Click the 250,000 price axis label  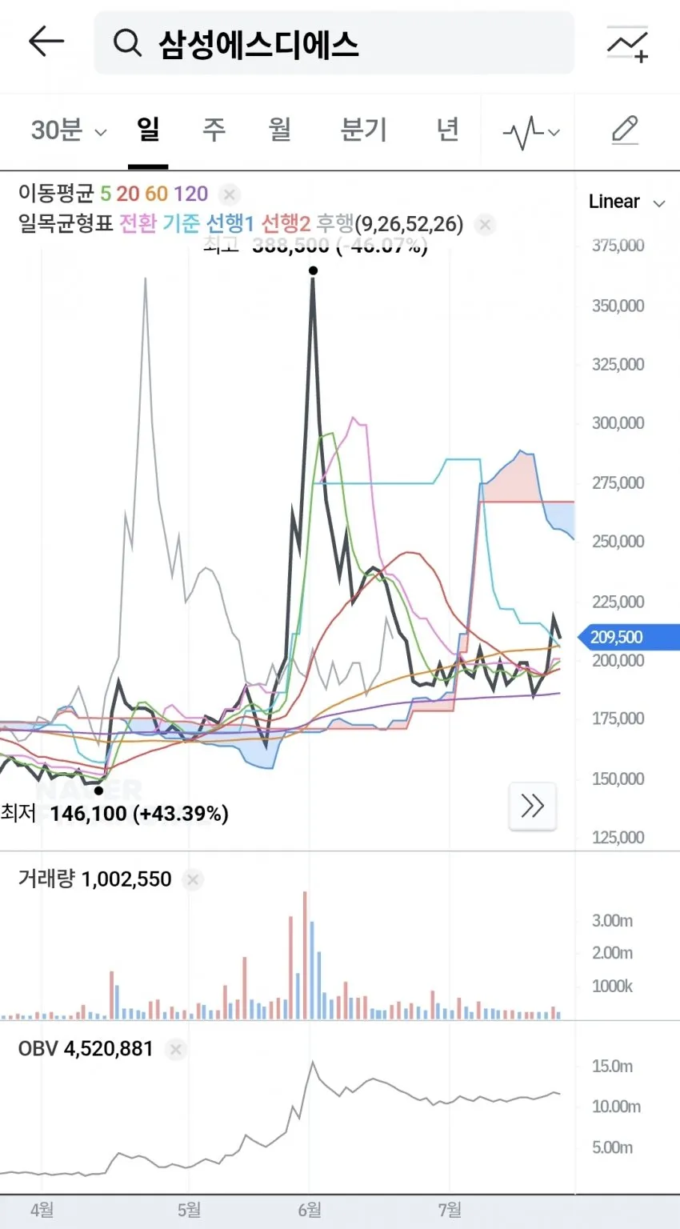pos(618,542)
